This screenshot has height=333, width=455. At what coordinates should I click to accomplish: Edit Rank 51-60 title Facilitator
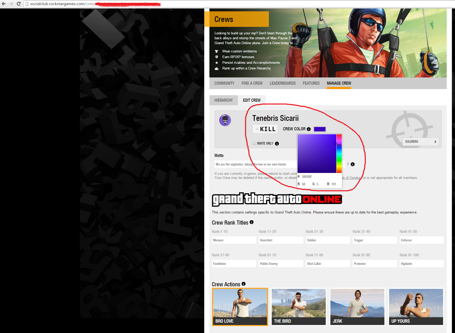coord(234,264)
